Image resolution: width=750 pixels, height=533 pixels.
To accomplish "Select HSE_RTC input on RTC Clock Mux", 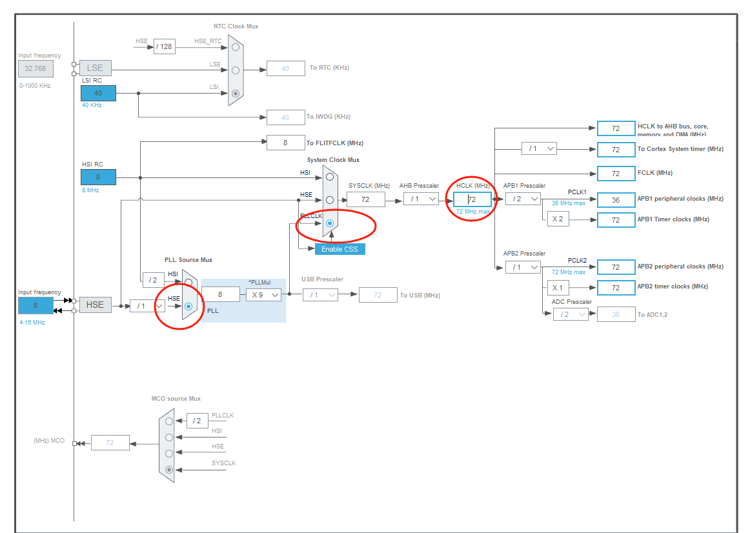I will click(236, 47).
